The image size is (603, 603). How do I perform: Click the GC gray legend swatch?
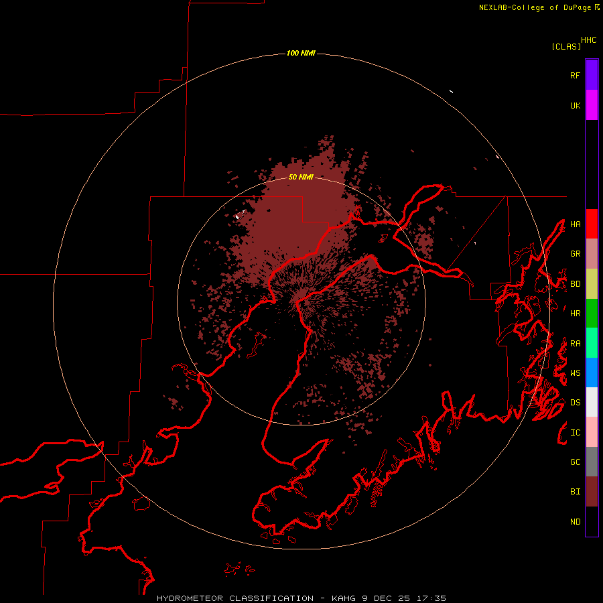click(592, 462)
